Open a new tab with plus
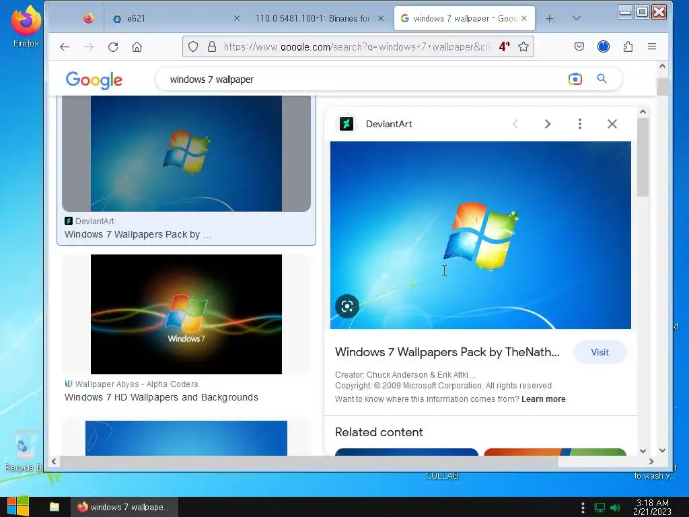This screenshot has height=517, width=689. click(x=549, y=18)
